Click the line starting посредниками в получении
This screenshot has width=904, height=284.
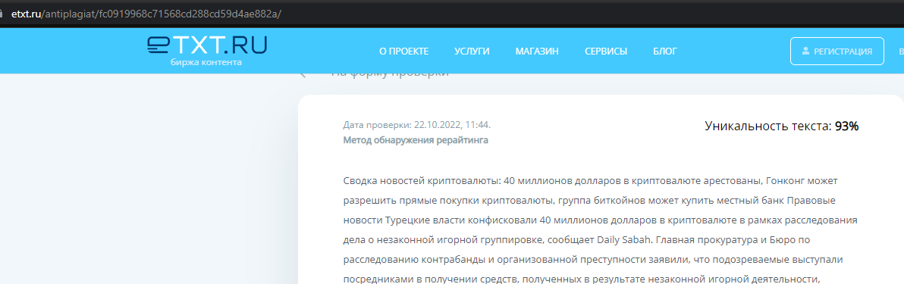(582, 279)
